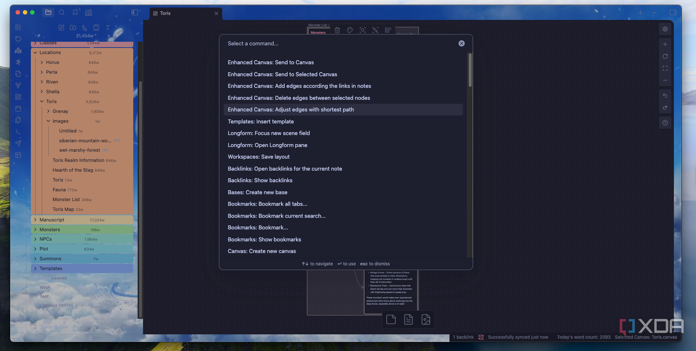Image resolution: width=696 pixels, height=351 pixels.
Task: Toggle the left sidebar icon
Action: coord(135,12)
